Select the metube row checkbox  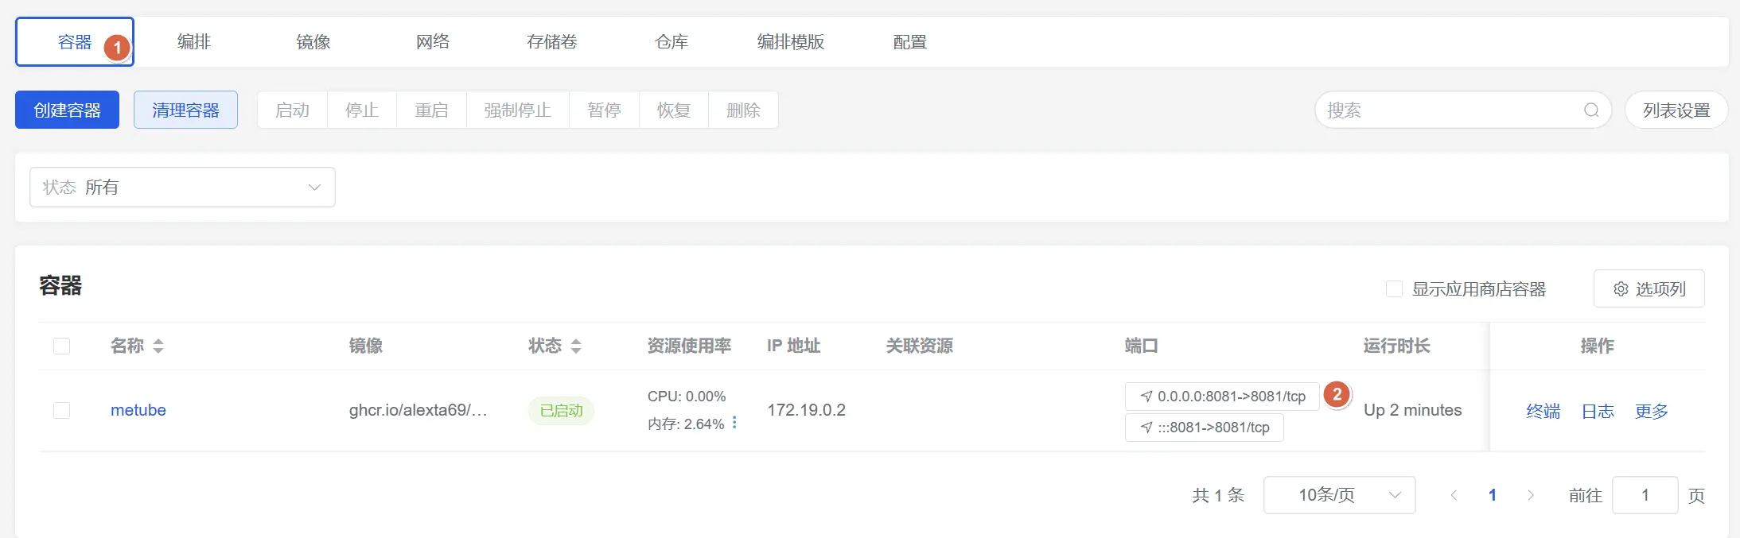coord(61,410)
